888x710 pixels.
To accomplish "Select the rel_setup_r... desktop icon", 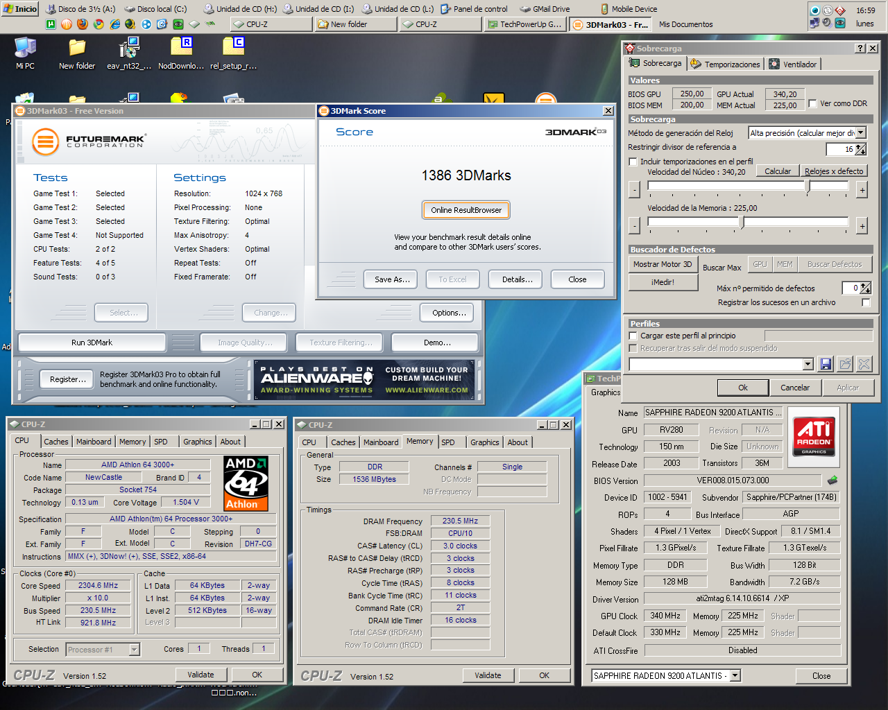I will coord(233,53).
